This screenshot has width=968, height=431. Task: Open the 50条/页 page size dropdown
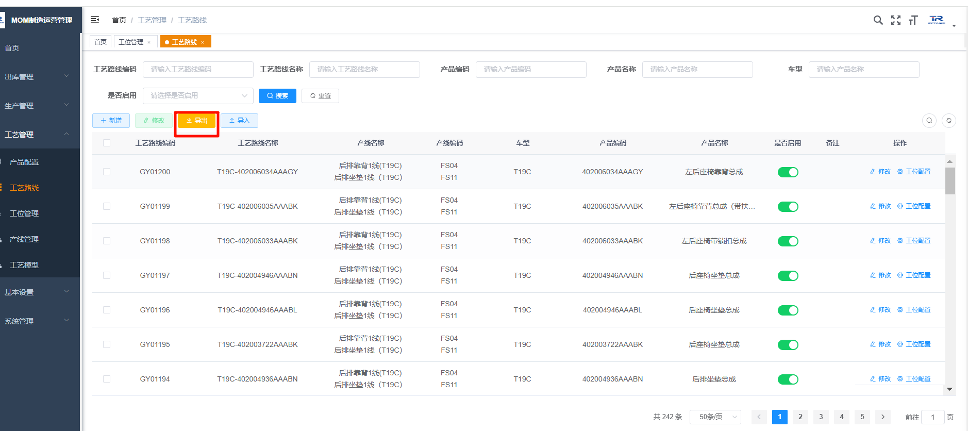[x=715, y=417]
